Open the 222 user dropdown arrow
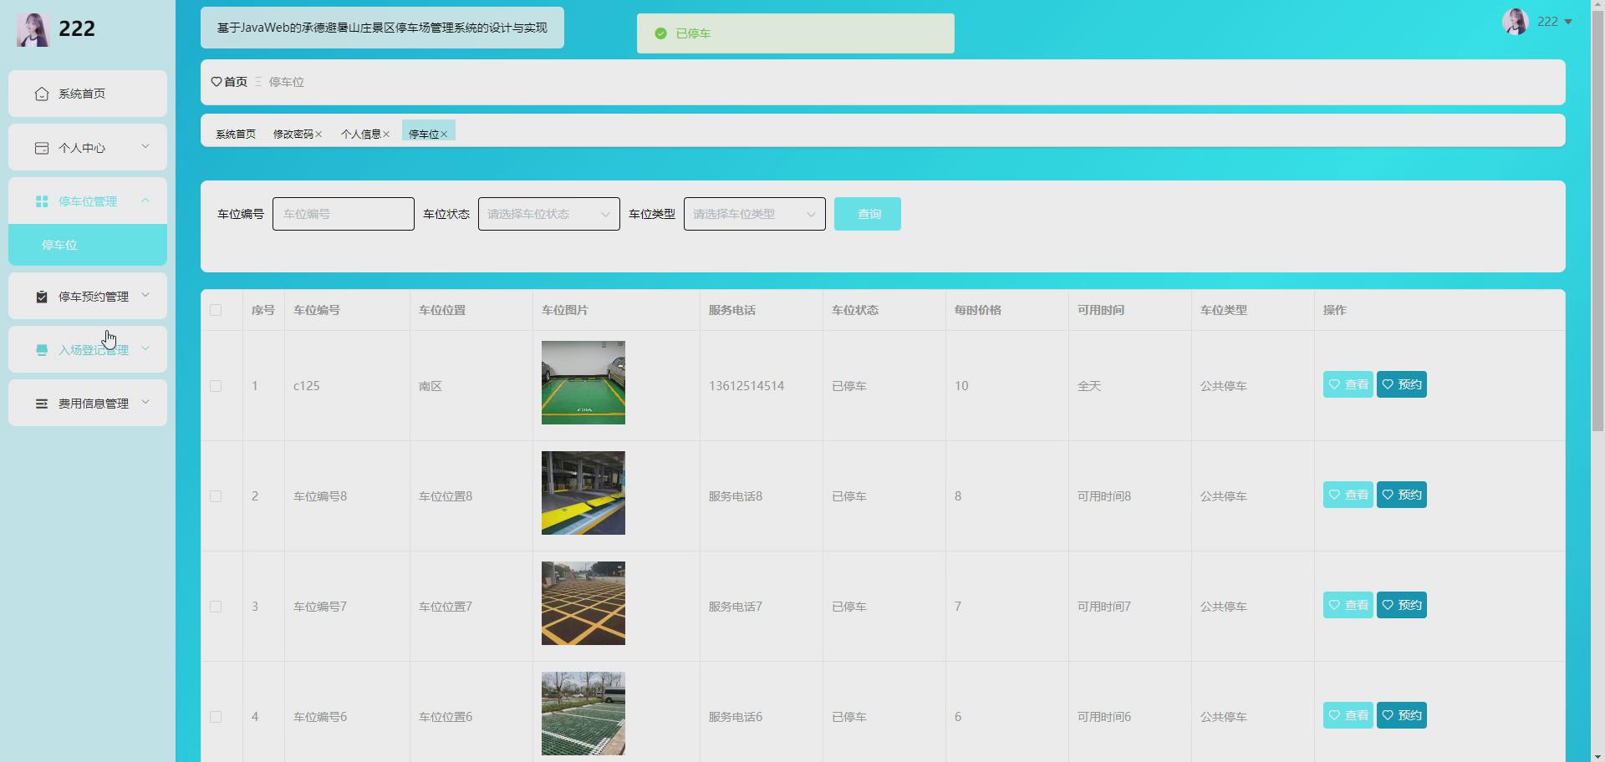 click(1568, 22)
